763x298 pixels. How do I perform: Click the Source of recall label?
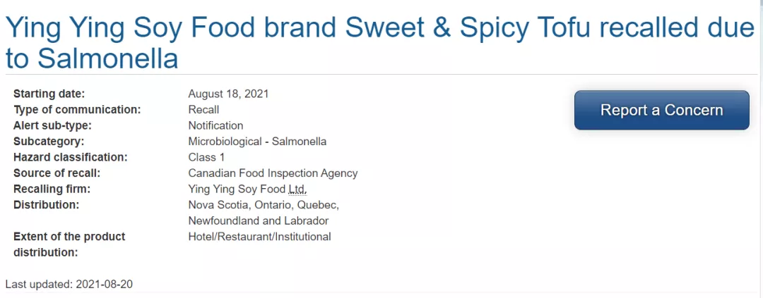click(57, 173)
